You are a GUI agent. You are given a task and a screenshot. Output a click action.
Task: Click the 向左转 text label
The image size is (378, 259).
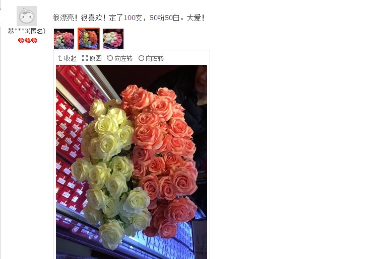coord(123,58)
